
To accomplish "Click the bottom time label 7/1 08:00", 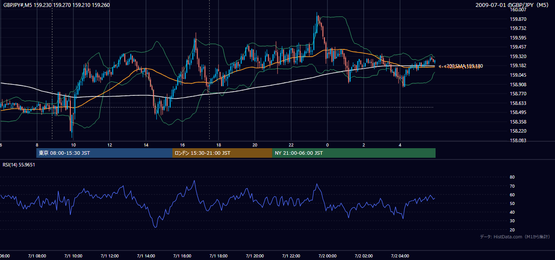I will [36, 256].
